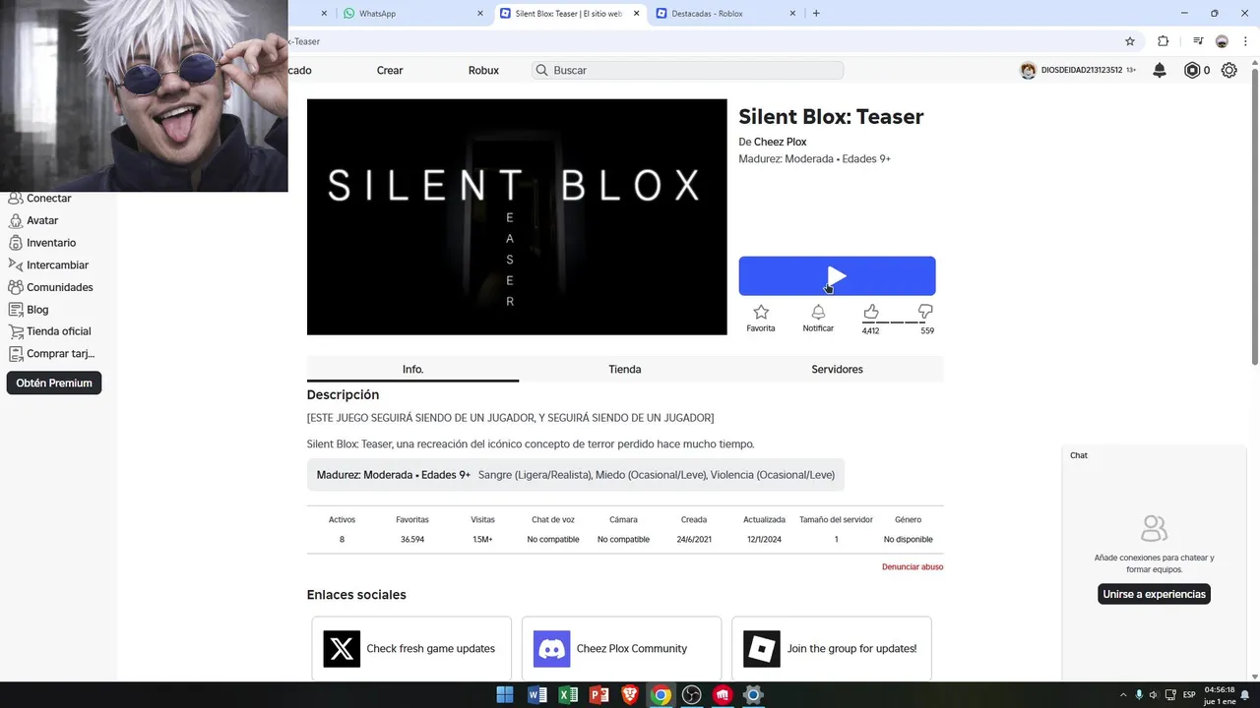Open Conectar in the sidebar
This screenshot has width=1260, height=708.
pos(48,199)
